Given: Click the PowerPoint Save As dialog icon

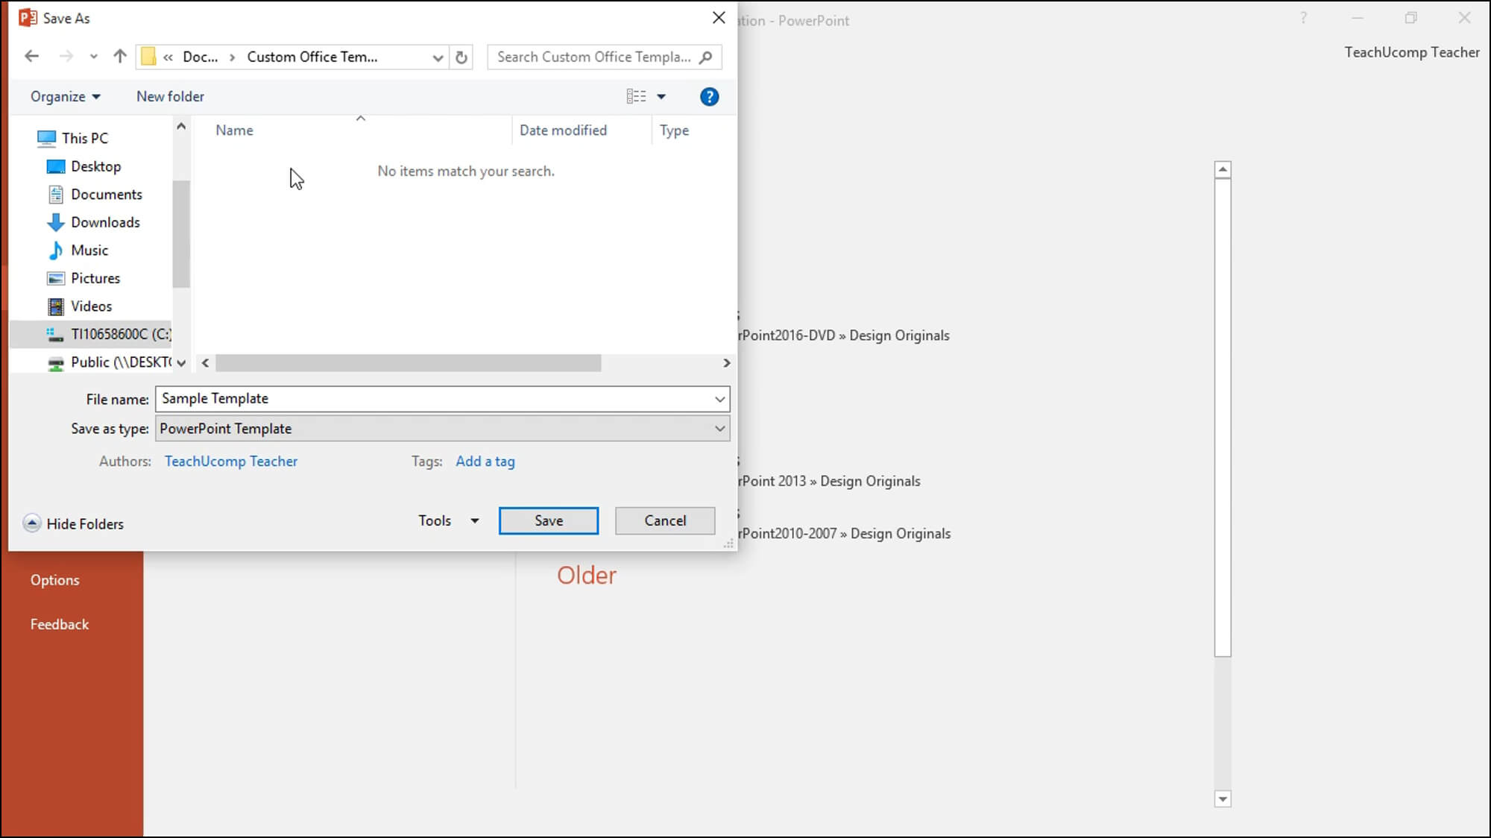Looking at the screenshot, I should 28,16.
